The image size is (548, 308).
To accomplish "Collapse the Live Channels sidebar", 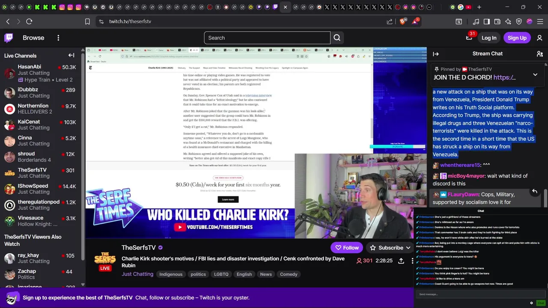I will (x=71, y=55).
